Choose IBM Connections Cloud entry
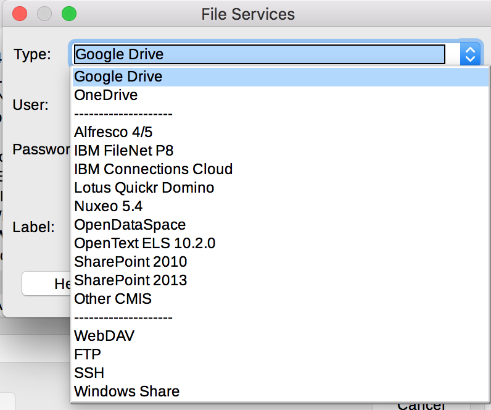This screenshot has width=491, height=410. pyautogui.click(x=281, y=169)
